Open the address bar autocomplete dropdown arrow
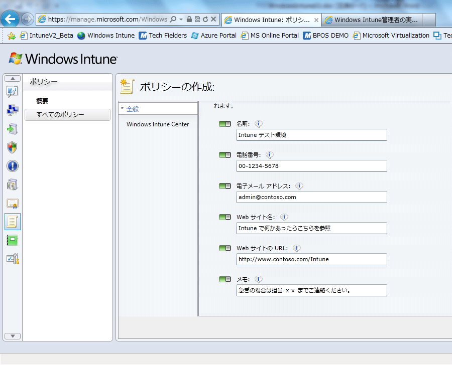 pyautogui.click(x=181, y=19)
